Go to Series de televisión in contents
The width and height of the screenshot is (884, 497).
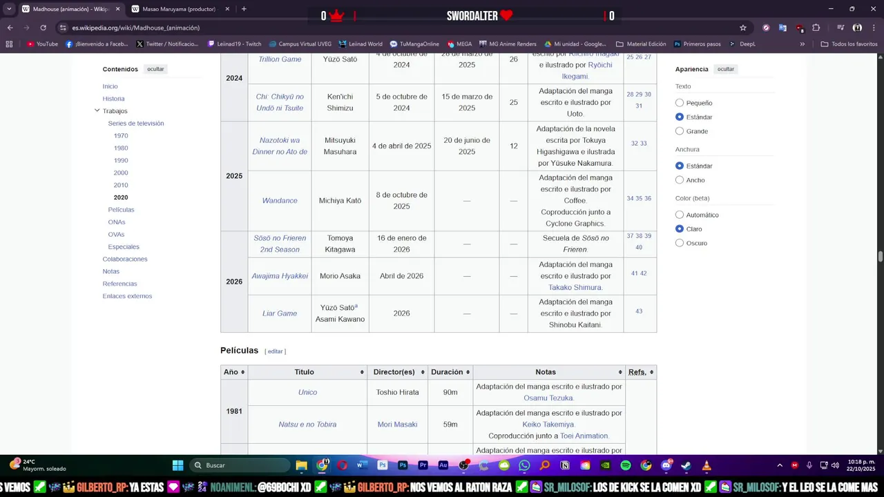[x=136, y=123]
